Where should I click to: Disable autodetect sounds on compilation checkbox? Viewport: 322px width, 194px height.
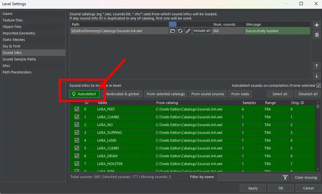pos(318,86)
